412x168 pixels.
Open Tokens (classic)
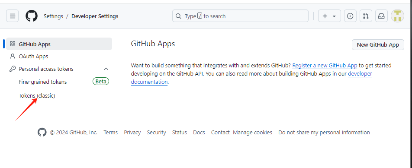[37, 96]
